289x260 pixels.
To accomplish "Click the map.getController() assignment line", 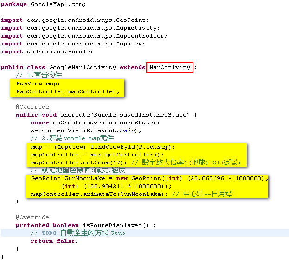I will coord(97,155).
